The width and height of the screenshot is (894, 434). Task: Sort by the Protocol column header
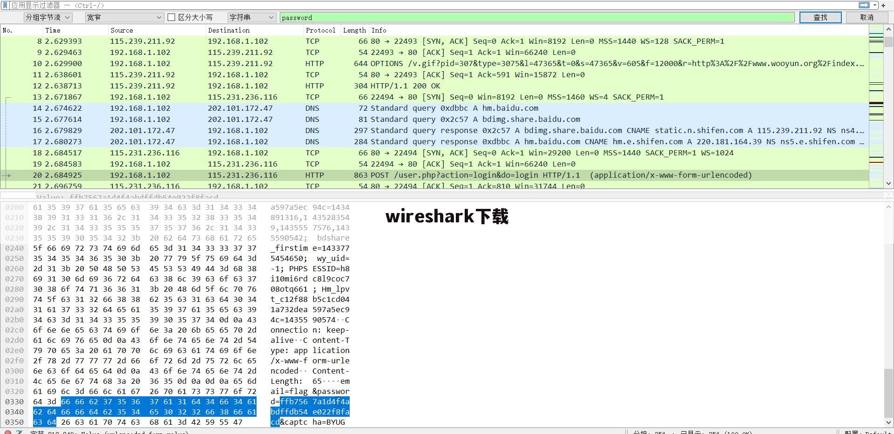click(322, 30)
